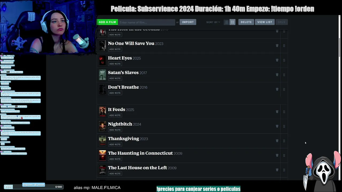Viewport: 342px width, 192px height.
Task: Remove Satan's Slaves using trash icon
Action: (277, 75)
